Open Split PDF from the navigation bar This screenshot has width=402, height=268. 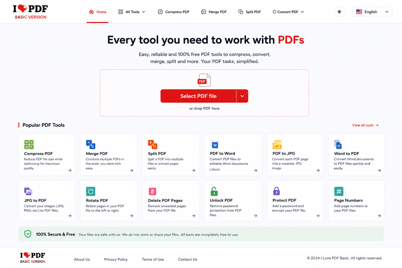click(x=250, y=12)
